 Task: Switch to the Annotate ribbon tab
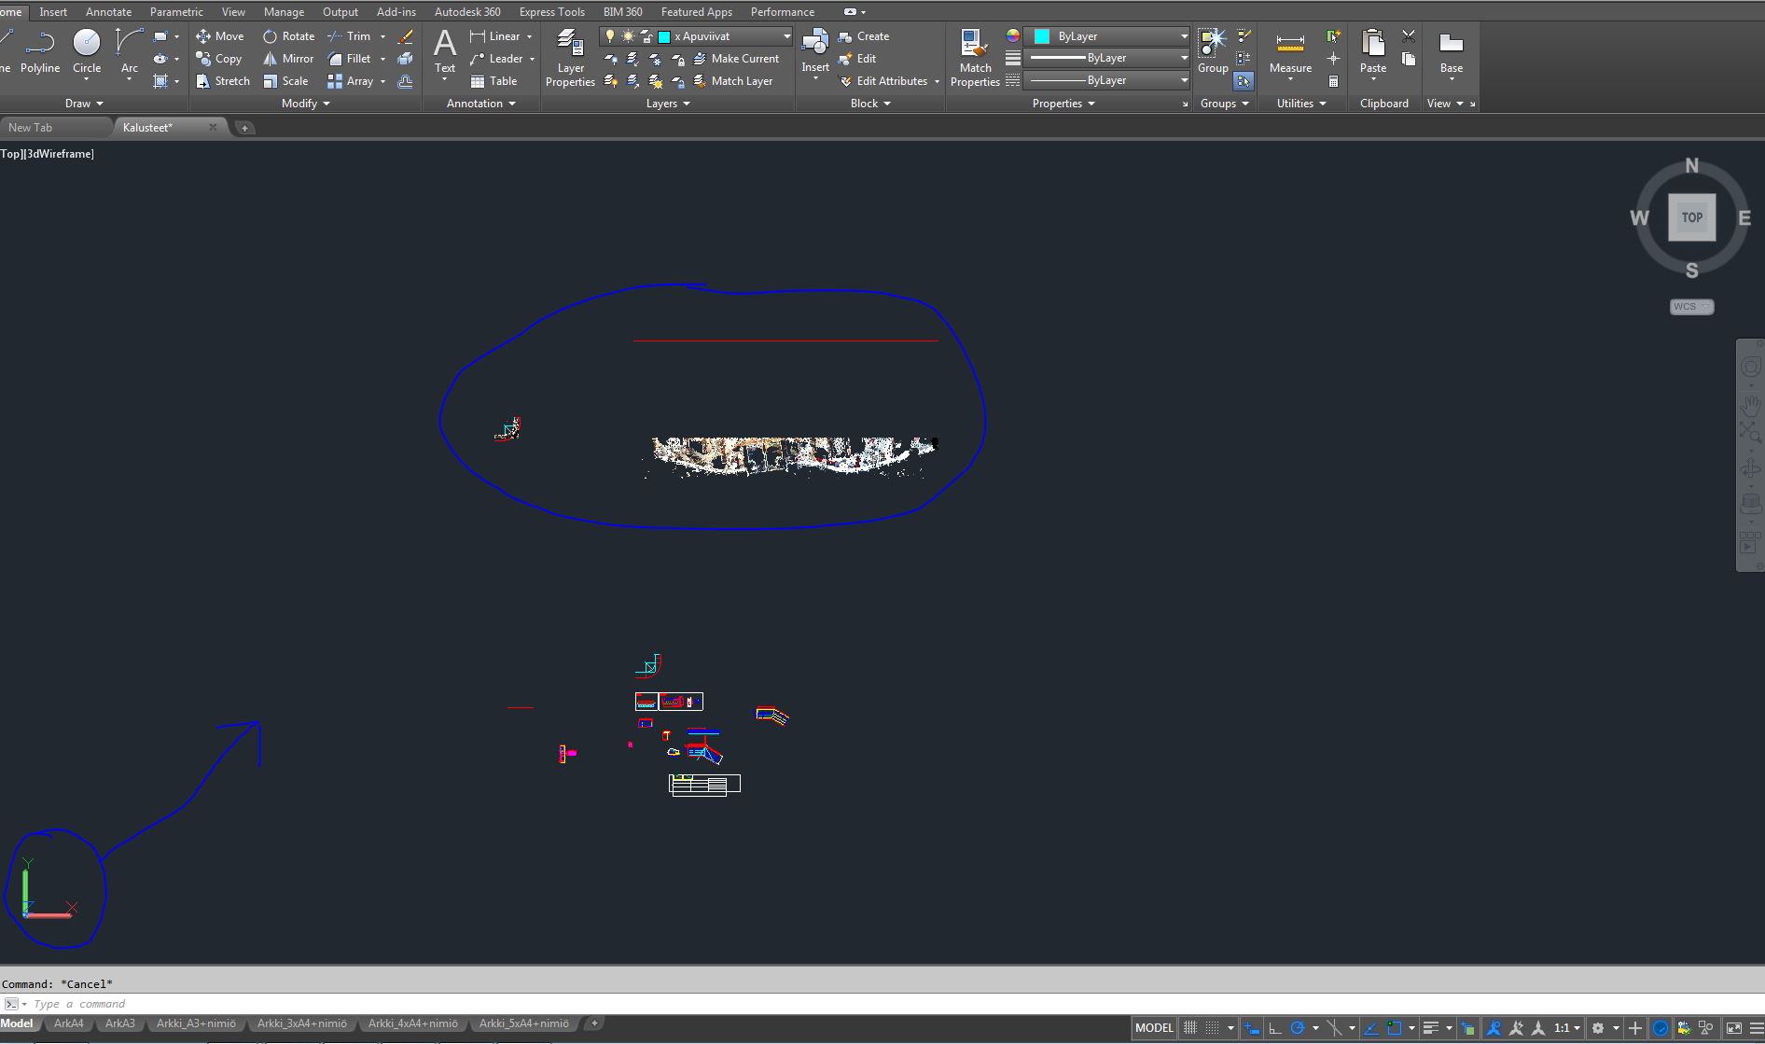[x=108, y=11]
